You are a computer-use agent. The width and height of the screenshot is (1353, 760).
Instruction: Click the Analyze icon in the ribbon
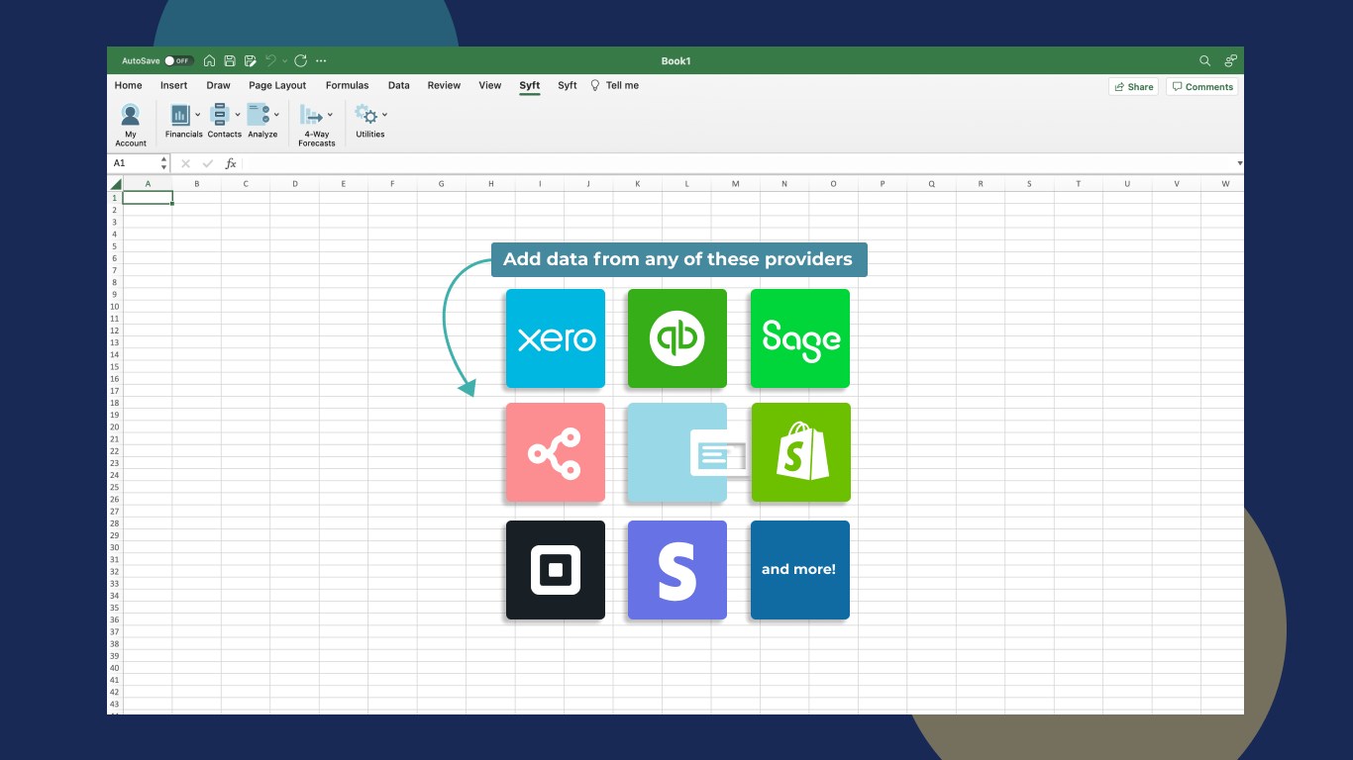pyautogui.click(x=259, y=115)
